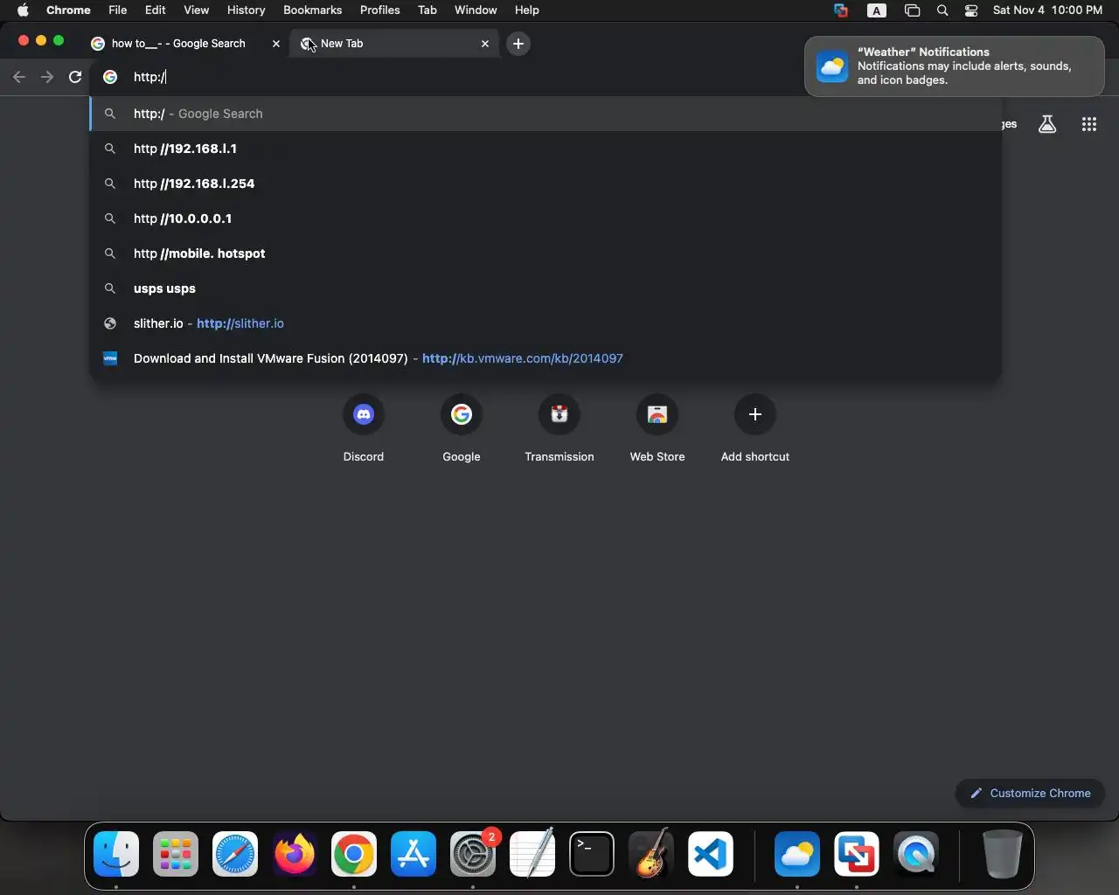Viewport: 1119px width, 895px height.
Task: Choose suggestion 'http //mobile. hotspot'
Action: click(546, 253)
